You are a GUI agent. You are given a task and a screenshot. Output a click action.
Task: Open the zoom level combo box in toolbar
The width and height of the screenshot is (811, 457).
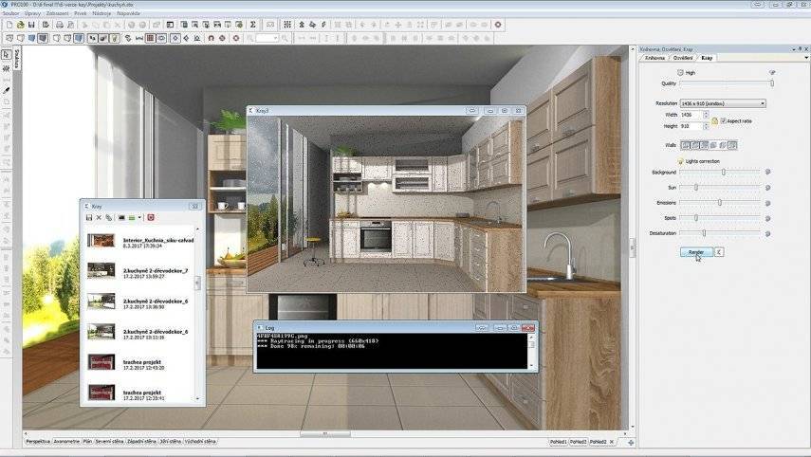(267, 38)
